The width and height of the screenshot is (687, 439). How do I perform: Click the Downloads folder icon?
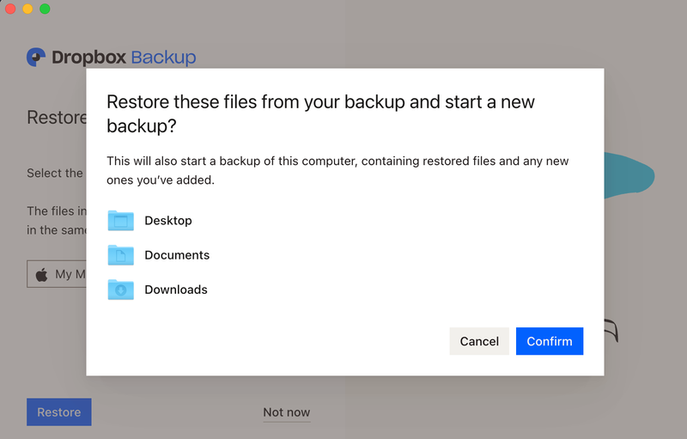[121, 290]
